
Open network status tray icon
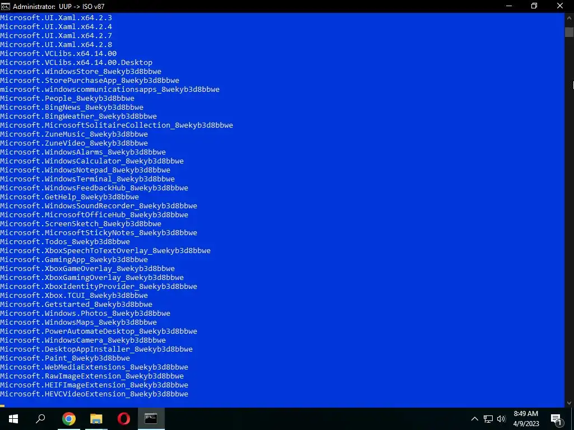[488, 419]
